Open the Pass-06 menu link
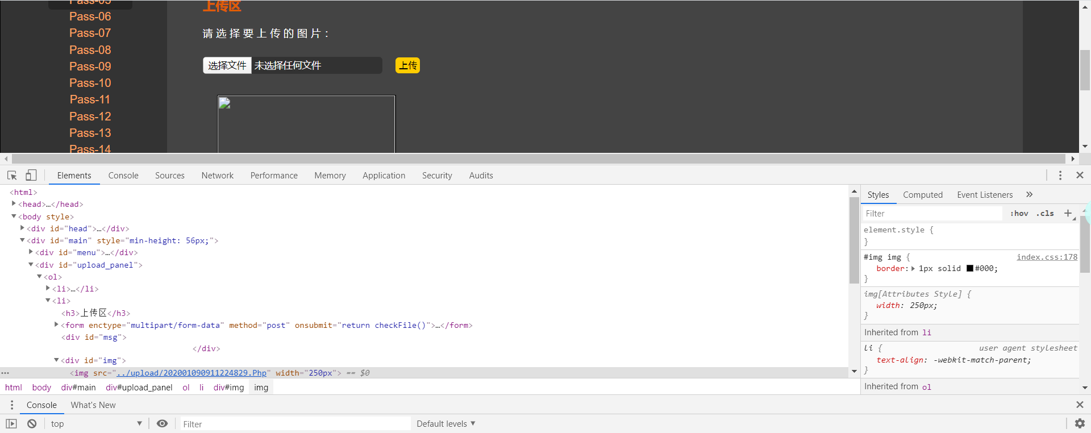This screenshot has height=433, width=1091. coord(90,16)
